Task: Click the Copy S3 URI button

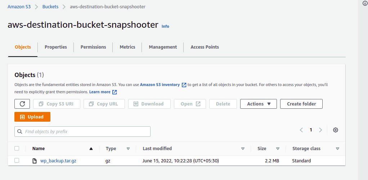Action: pyautogui.click(x=57, y=104)
